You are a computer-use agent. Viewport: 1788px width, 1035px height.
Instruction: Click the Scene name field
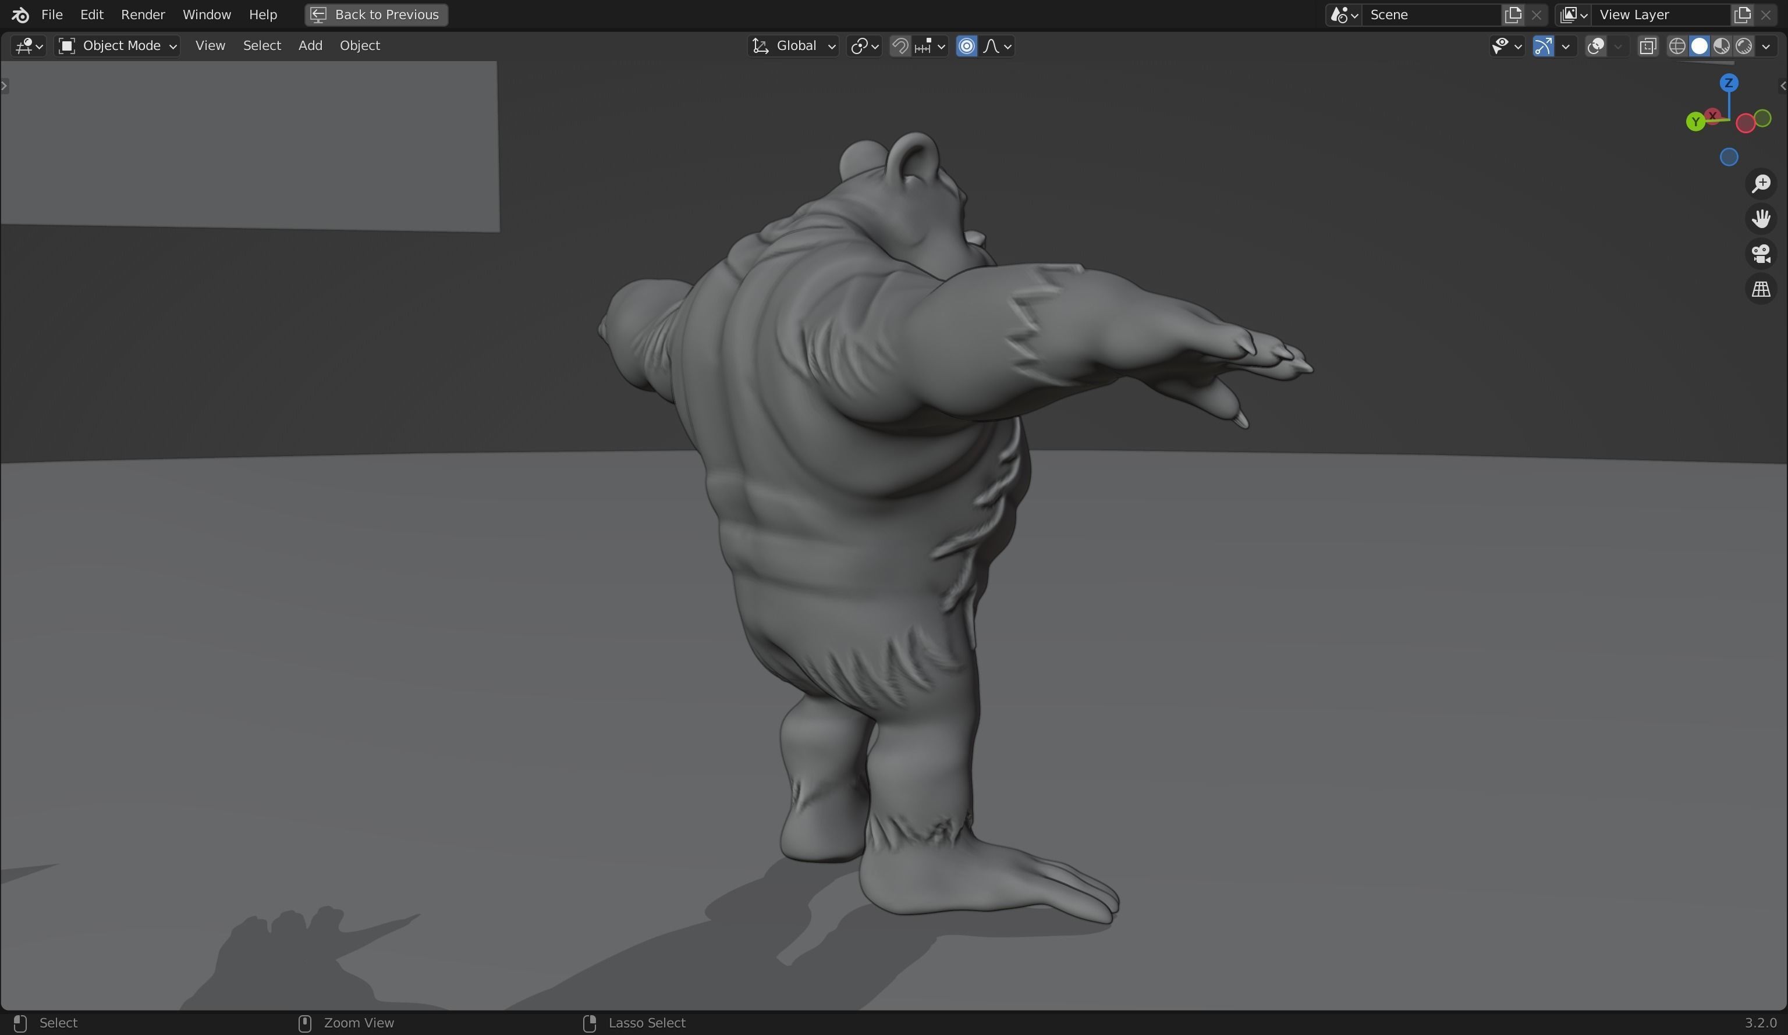click(x=1431, y=15)
